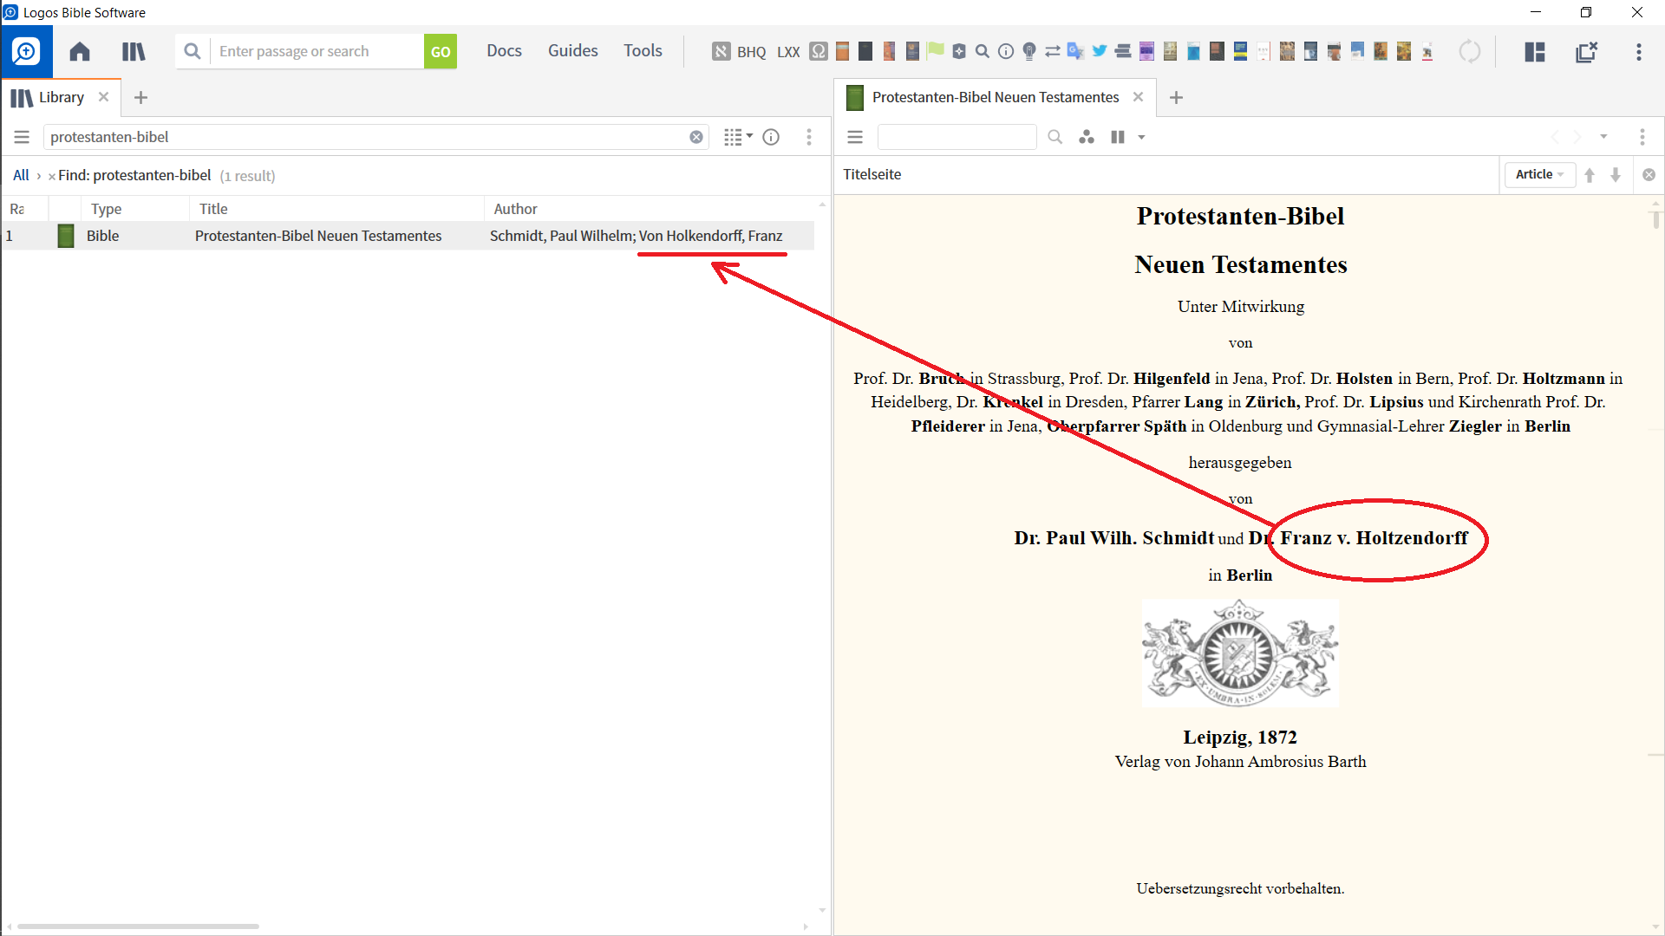
Task: Open the Docs menu
Action: coord(504,51)
